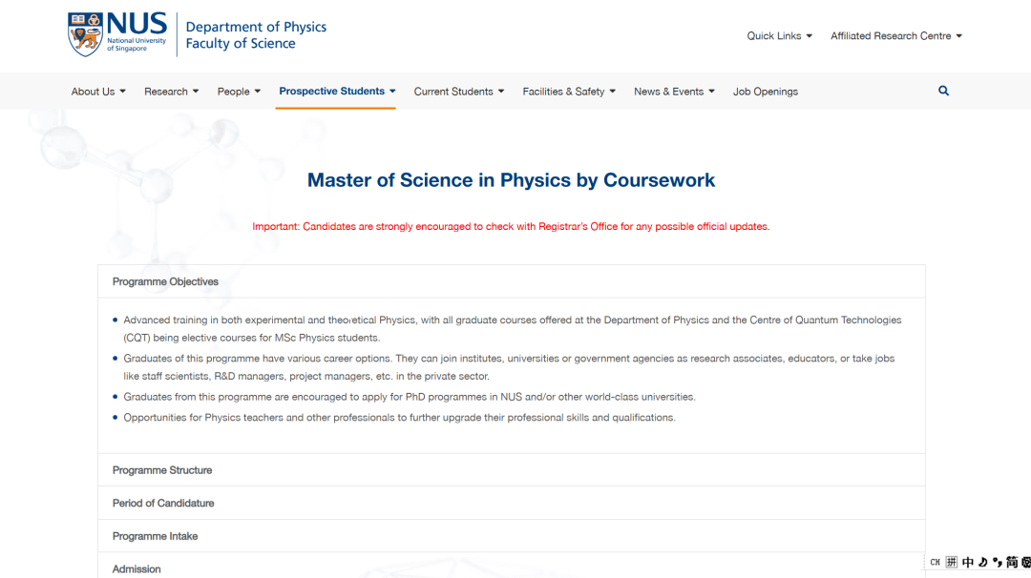Image resolution: width=1031 pixels, height=578 pixels.
Task: Toggle the IME half/full-width moon icon
Action: pyautogui.click(x=982, y=563)
